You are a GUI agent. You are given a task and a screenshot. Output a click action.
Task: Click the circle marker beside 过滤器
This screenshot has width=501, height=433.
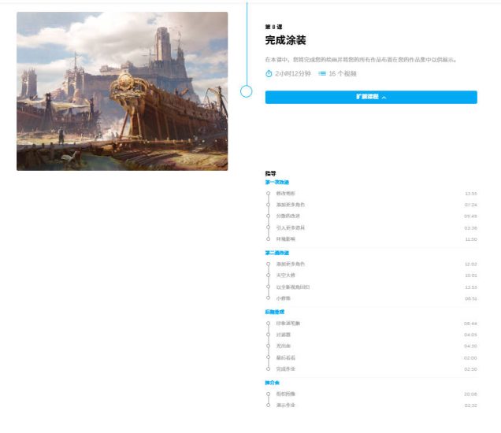click(268, 335)
